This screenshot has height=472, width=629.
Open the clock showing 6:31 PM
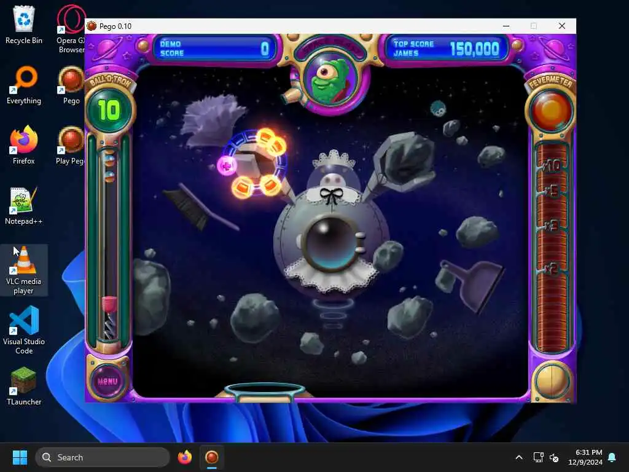click(585, 457)
